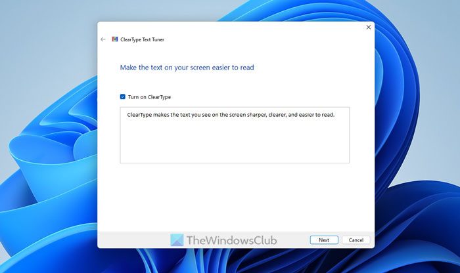Click the ClearType Text Tuner app icon
The width and height of the screenshot is (460, 273).
coord(115,39)
